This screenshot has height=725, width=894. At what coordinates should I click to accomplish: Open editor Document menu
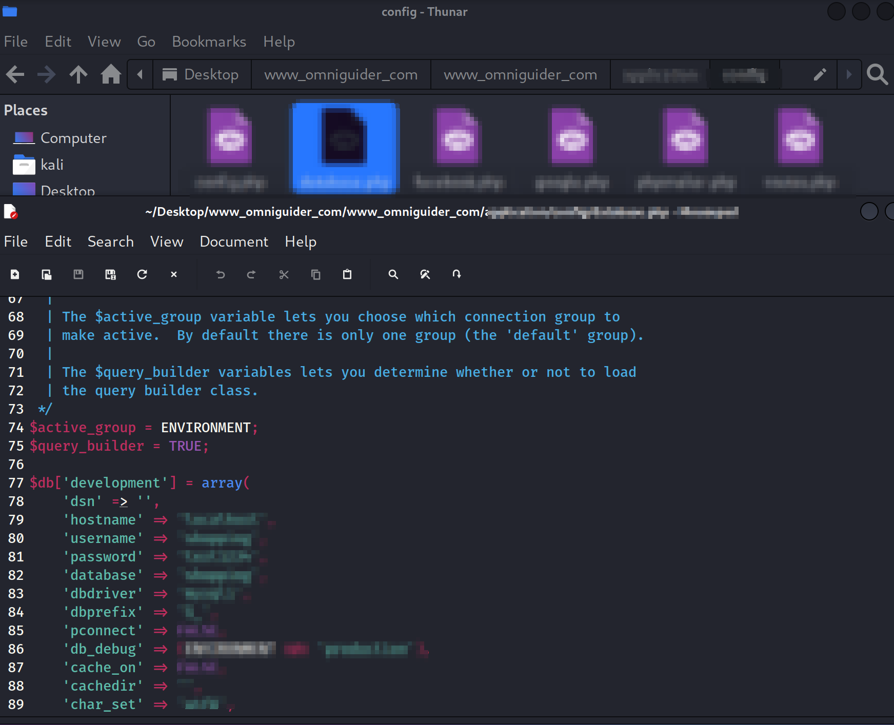pos(234,241)
